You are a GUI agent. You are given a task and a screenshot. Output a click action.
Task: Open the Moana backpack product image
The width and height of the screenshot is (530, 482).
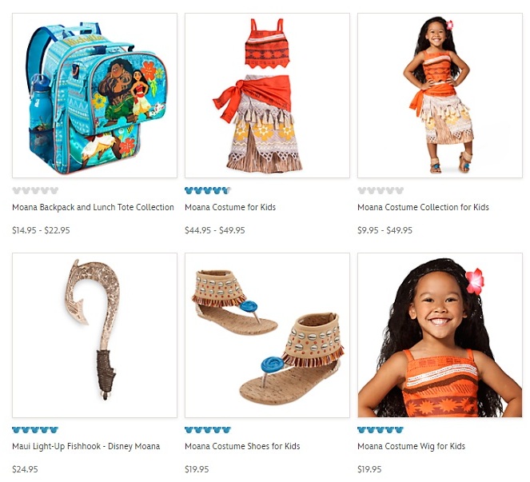(94, 95)
